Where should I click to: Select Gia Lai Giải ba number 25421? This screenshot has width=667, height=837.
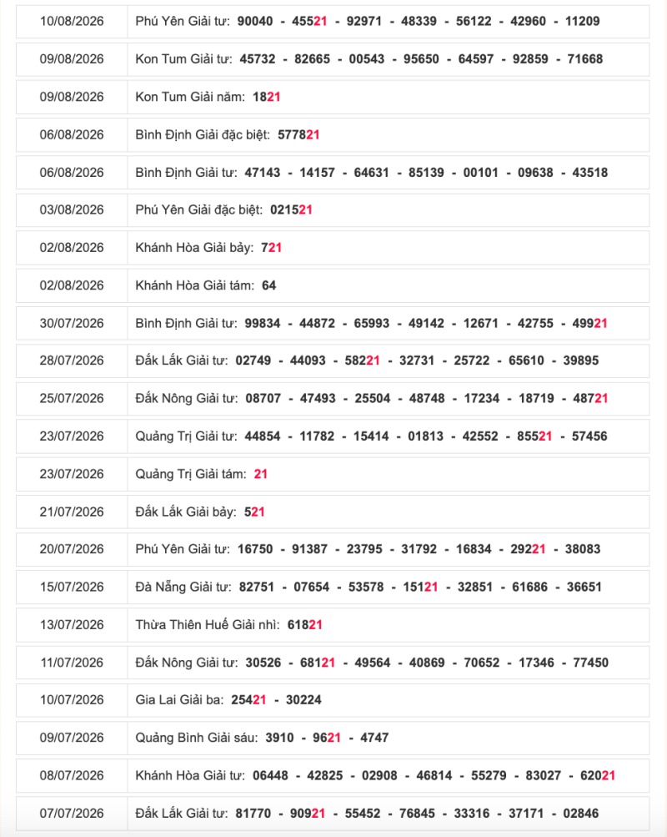point(248,700)
